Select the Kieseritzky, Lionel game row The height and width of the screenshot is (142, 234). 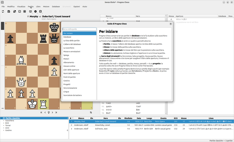coord(151,125)
